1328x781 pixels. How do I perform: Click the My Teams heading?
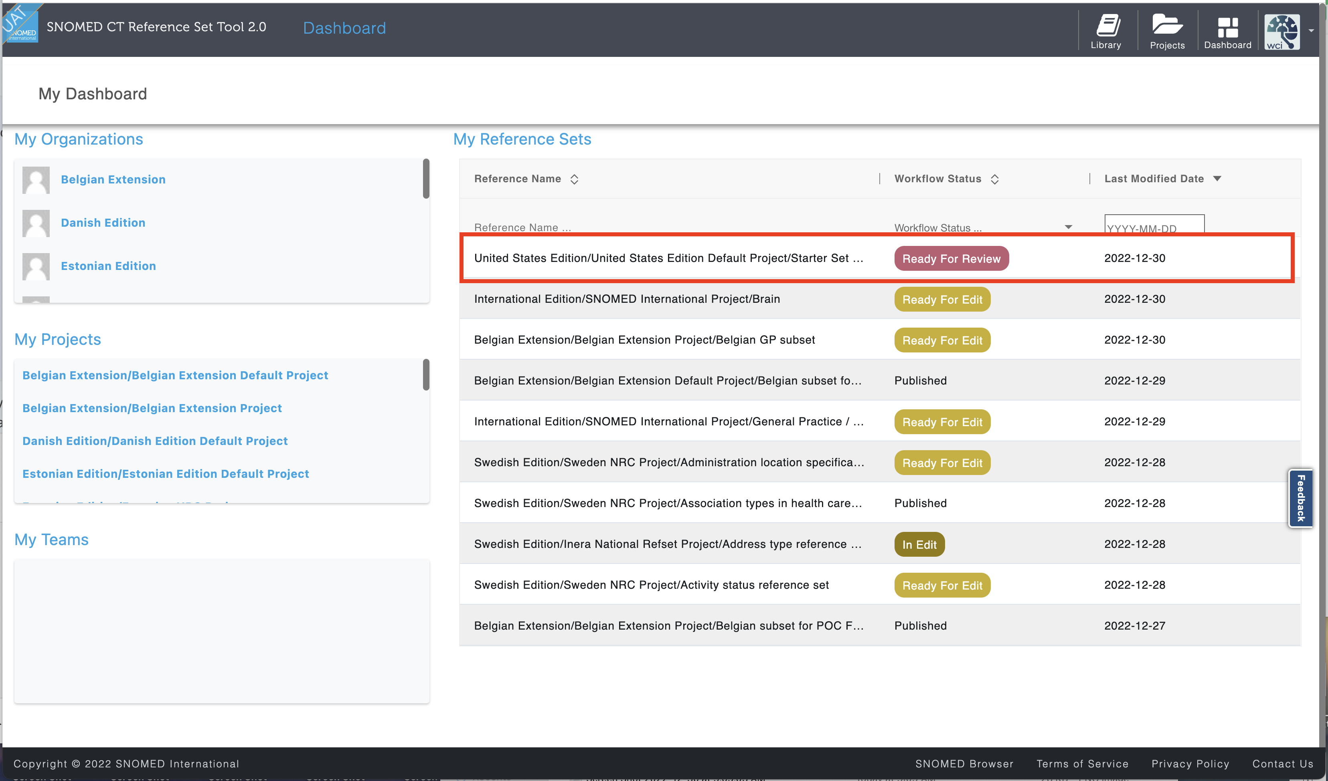coord(51,539)
